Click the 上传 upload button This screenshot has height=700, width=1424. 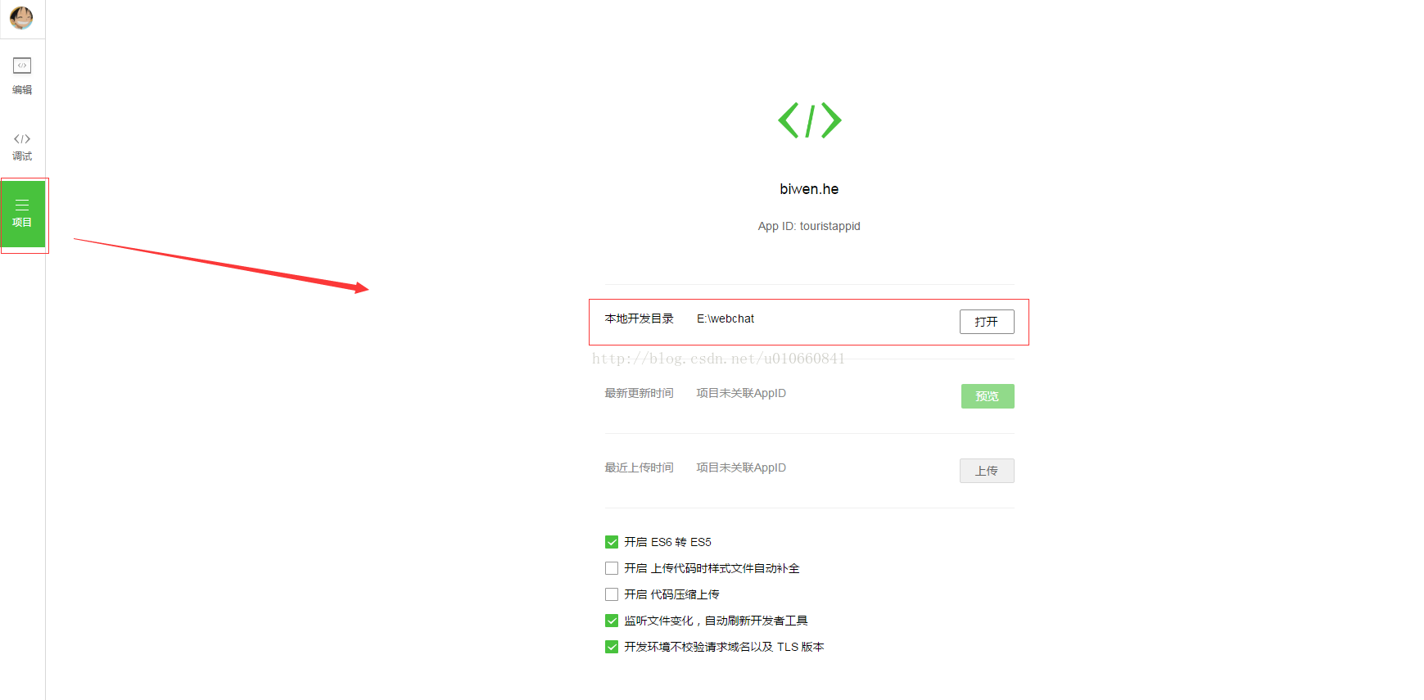tap(987, 471)
